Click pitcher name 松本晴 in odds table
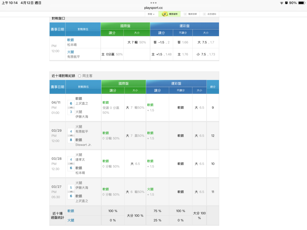307x230 pixels. click(72, 45)
